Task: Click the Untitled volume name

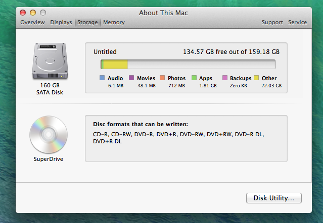Action: point(105,51)
